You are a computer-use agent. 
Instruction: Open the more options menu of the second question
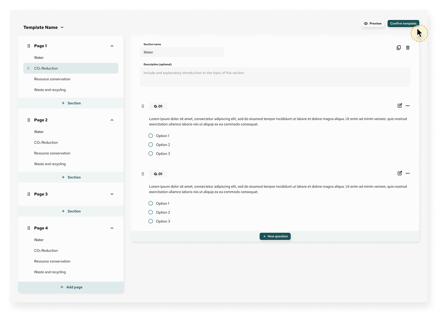pos(408,173)
